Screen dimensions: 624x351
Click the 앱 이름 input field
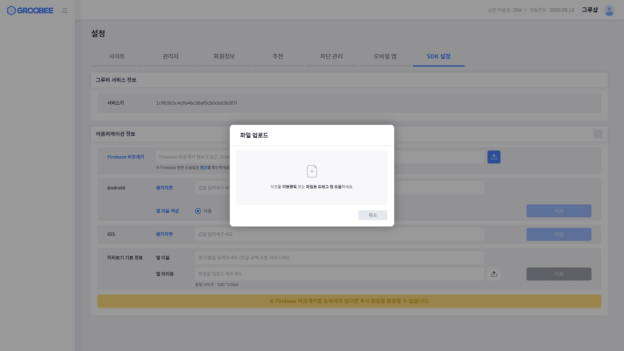pos(339,258)
